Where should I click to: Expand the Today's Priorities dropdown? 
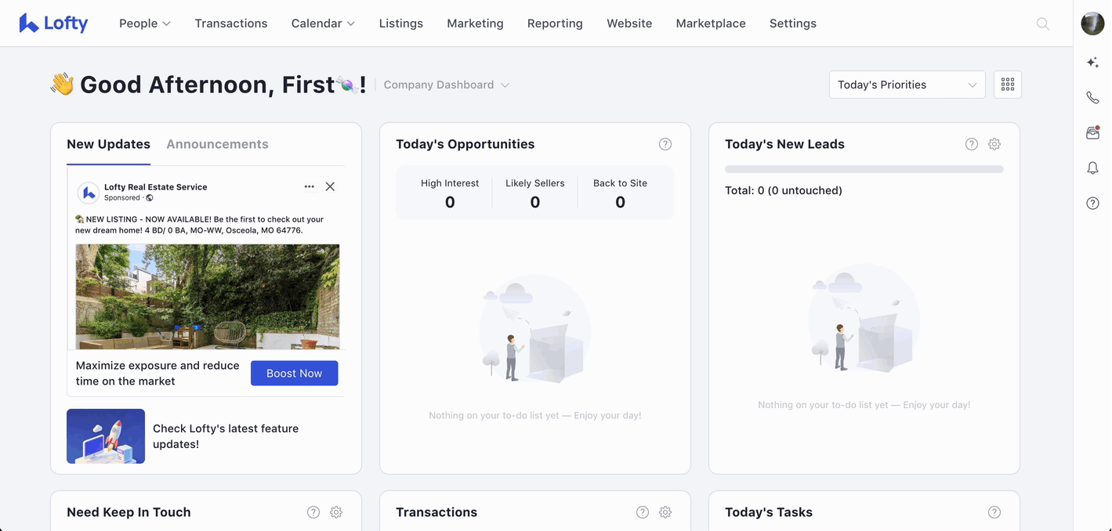point(907,85)
